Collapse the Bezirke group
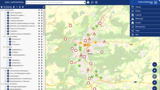 [x=3, y=47]
